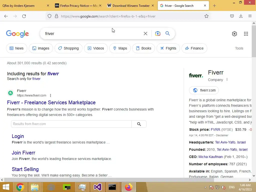Image resolution: width=256 pixels, height=192 pixels.
Task: Clear the search box with X icon
Action: pos(145,33)
